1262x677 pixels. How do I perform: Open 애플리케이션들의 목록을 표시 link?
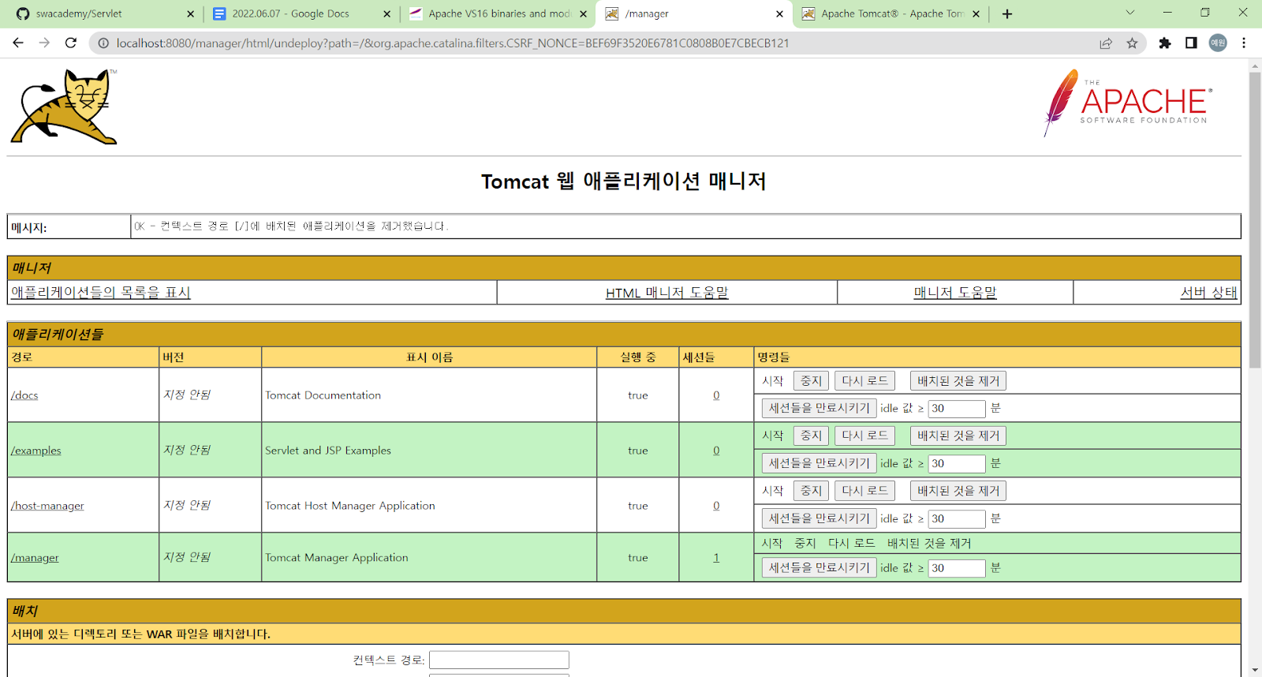[x=101, y=292]
